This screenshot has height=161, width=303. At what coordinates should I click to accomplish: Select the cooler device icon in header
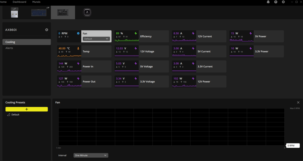(87, 12)
